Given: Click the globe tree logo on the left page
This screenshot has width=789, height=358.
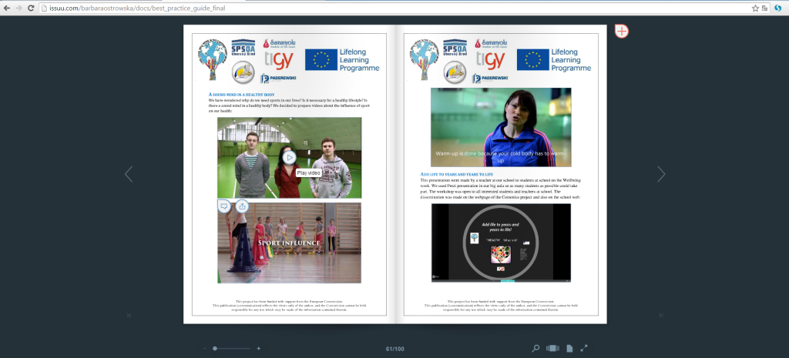Looking at the screenshot, I should pyautogui.click(x=211, y=59).
